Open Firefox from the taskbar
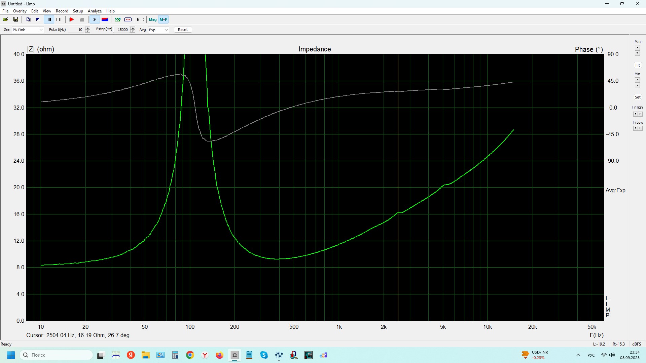The height and width of the screenshot is (363, 646). pyautogui.click(x=219, y=355)
